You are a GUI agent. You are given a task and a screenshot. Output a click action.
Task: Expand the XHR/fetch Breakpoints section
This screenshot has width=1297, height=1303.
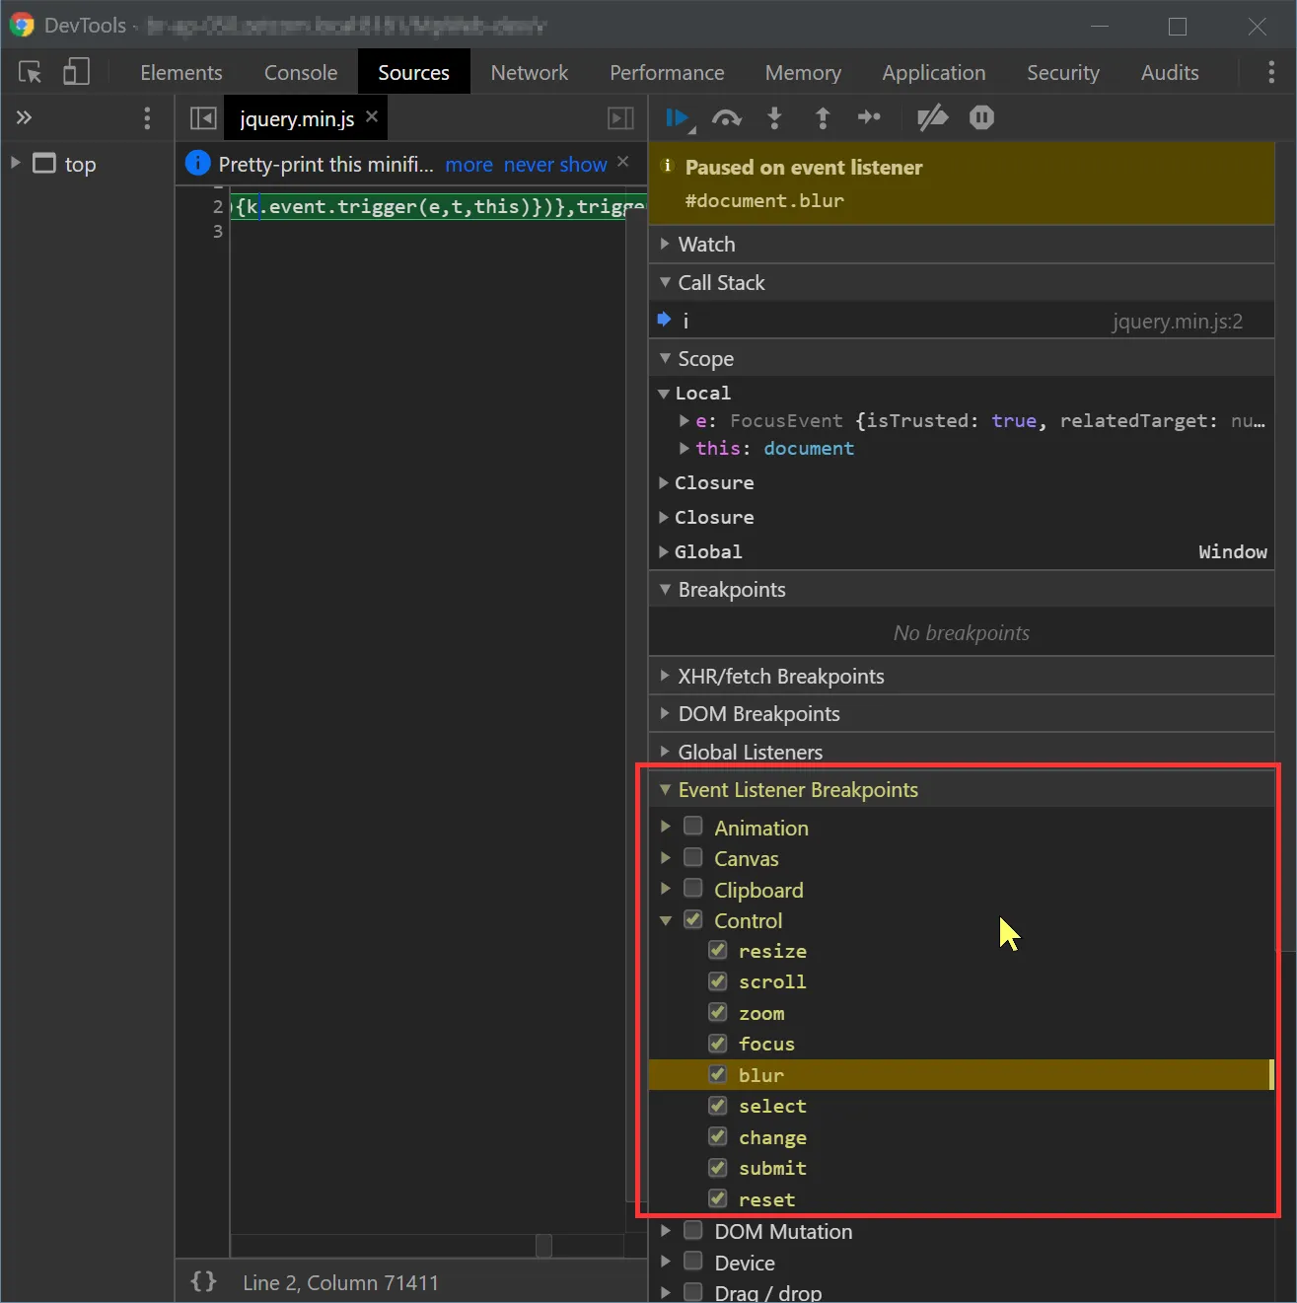(780, 676)
